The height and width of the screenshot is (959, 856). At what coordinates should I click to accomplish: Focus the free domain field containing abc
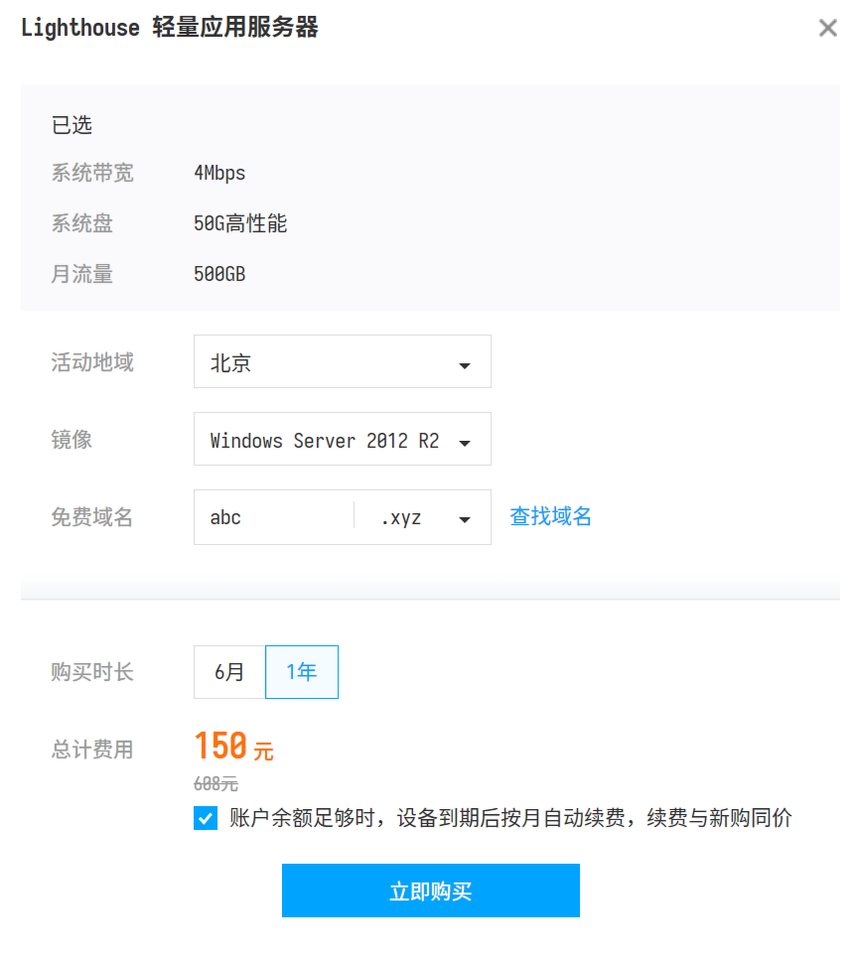point(273,517)
